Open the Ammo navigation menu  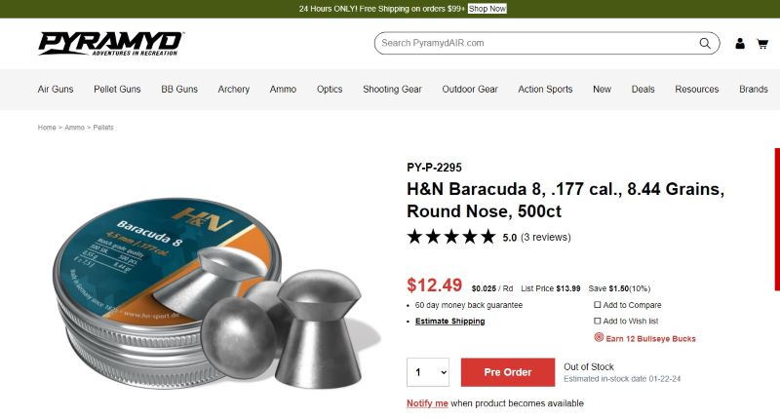pyautogui.click(x=283, y=89)
